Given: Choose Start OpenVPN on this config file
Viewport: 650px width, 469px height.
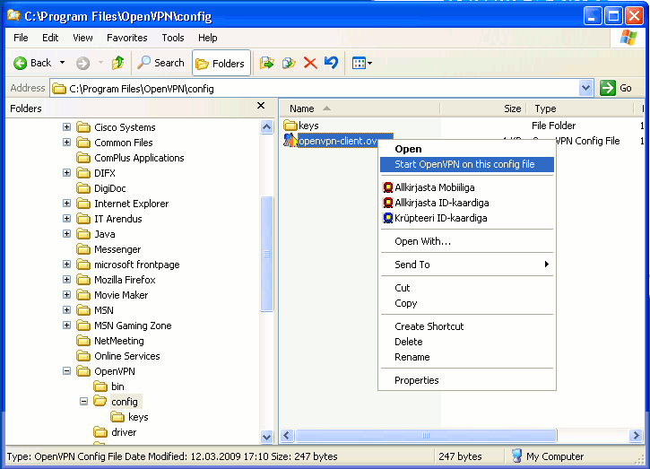Looking at the screenshot, I should pyautogui.click(x=467, y=164).
